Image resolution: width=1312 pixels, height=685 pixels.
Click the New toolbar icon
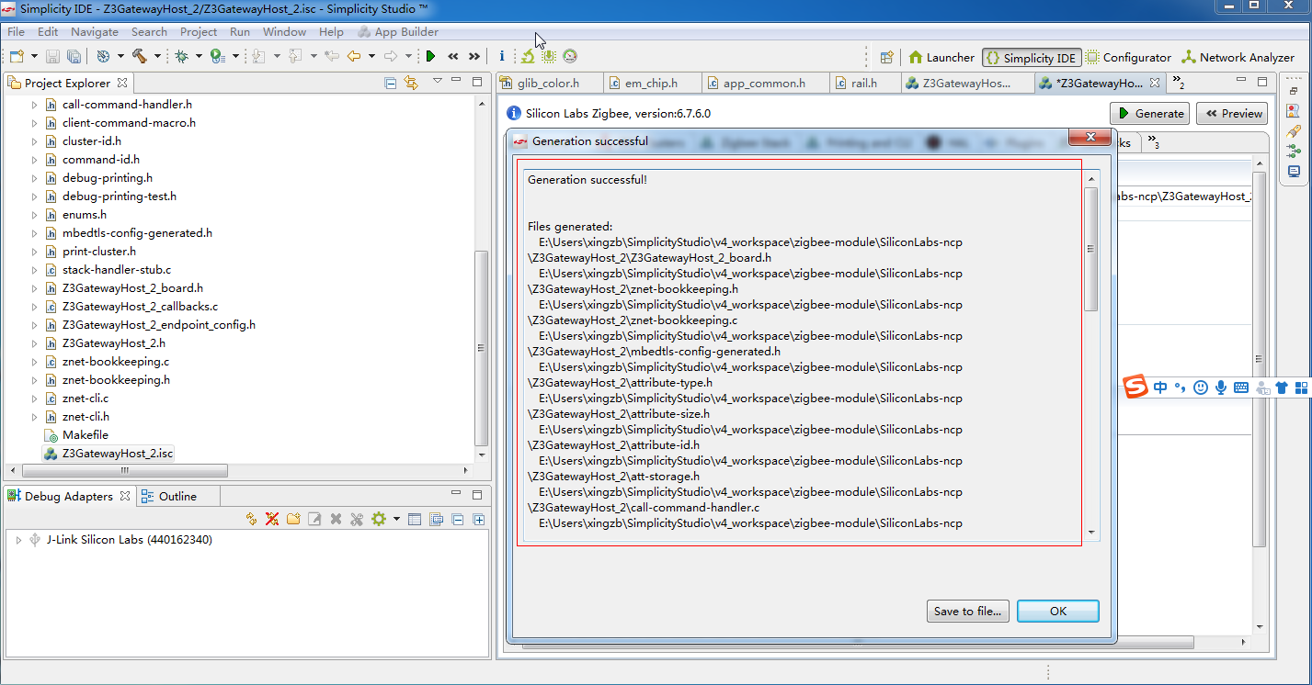17,56
